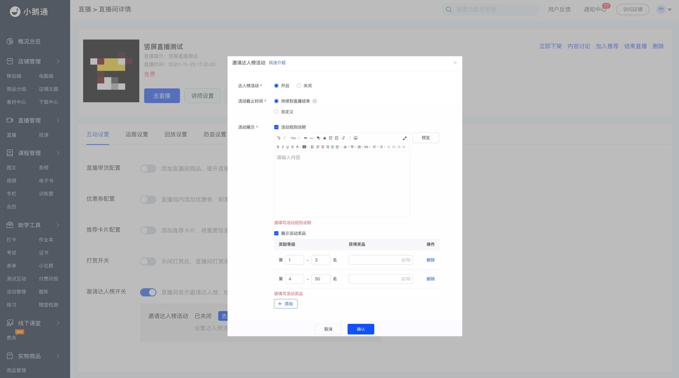Click the 确认 button
Image resolution: width=679 pixels, height=378 pixels.
click(361, 329)
